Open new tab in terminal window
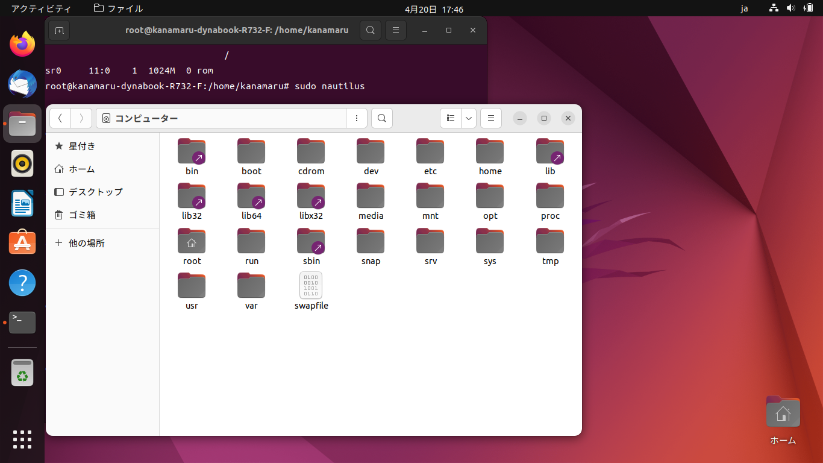This screenshot has height=463, width=823. point(59,30)
